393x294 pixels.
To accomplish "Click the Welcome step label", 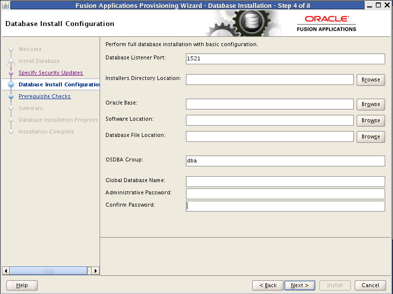I will 30,49.
